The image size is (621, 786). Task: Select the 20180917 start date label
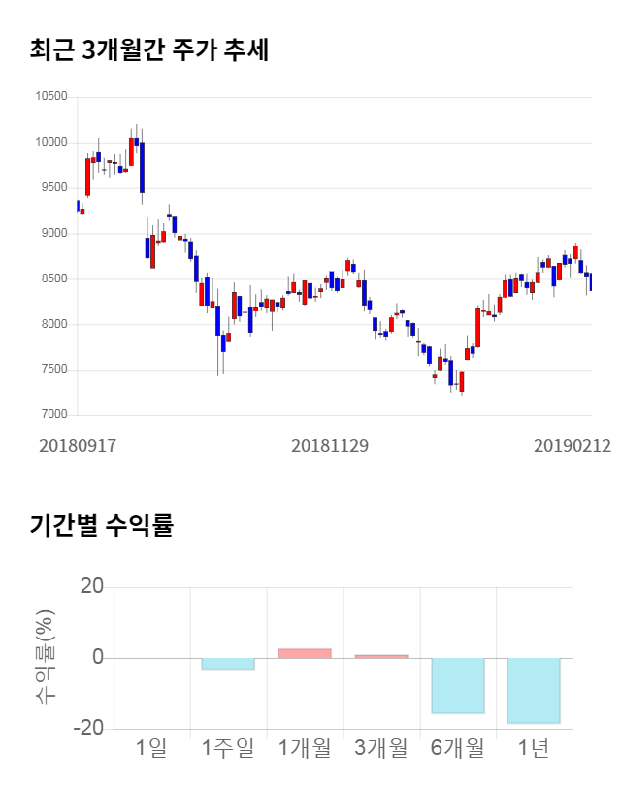(x=78, y=446)
